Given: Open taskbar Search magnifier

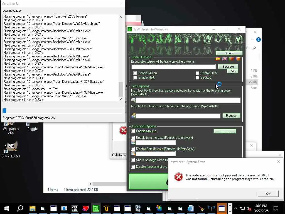Looking at the screenshot, I should (x=20, y=208).
